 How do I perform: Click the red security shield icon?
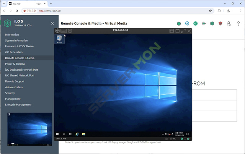point(220,23)
